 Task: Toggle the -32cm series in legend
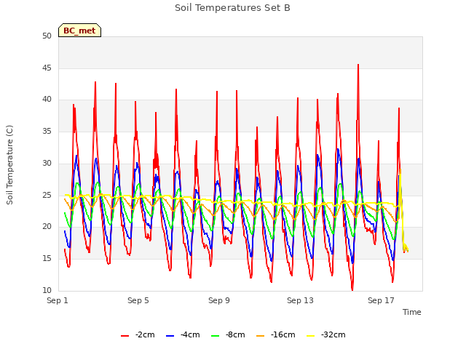(x=325, y=334)
